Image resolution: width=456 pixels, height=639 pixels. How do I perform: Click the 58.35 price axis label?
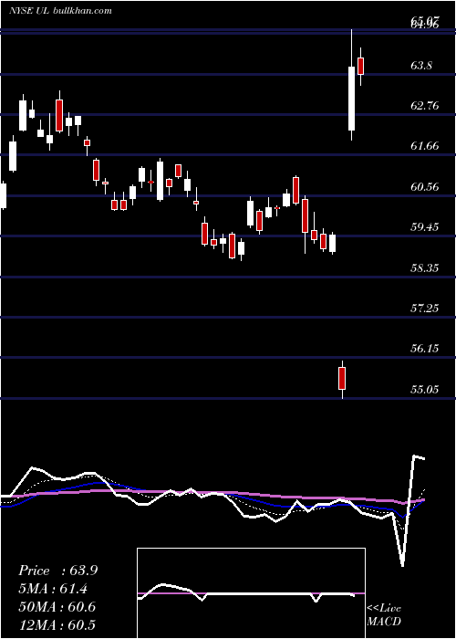425,268
